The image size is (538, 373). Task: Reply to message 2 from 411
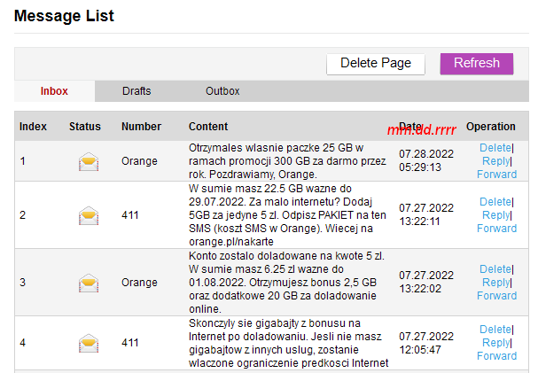click(x=495, y=215)
